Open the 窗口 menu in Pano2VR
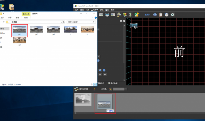 (x=107, y=10)
